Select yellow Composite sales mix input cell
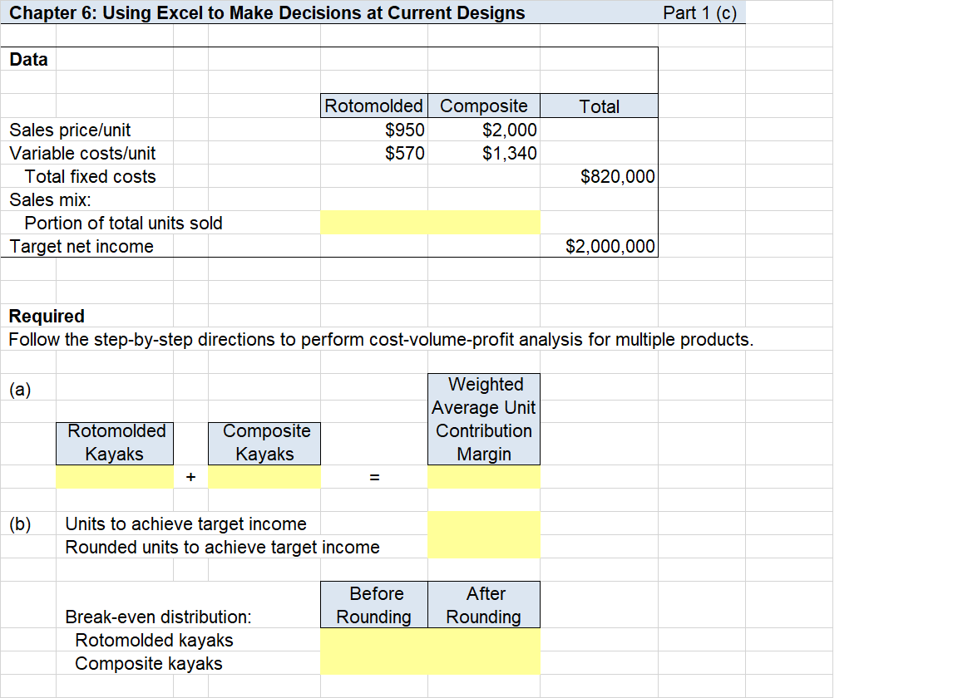The width and height of the screenshot is (958, 698). [x=484, y=223]
